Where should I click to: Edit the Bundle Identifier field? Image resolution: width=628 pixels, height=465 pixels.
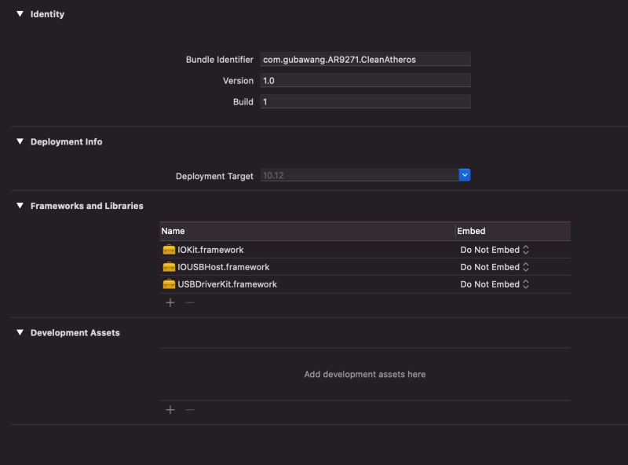tap(365, 58)
